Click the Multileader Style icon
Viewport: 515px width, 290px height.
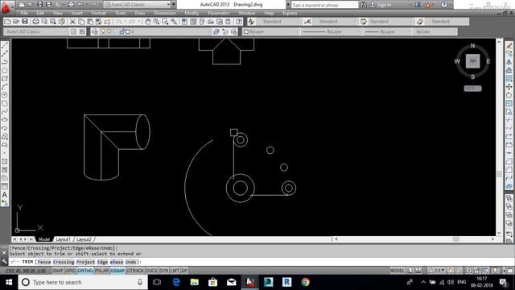tap(420, 22)
